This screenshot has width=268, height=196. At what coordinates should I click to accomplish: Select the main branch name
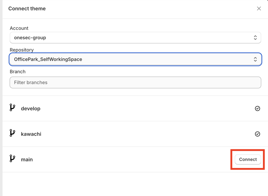[27, 159]
